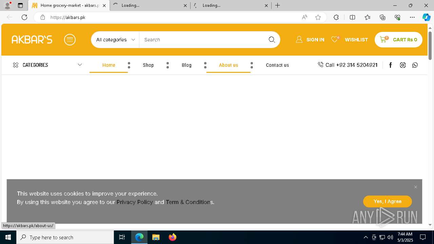Viewport: 434px width, 244px height.
Task: Click the volume speaker tray icon
Action: tap(390, 237)
